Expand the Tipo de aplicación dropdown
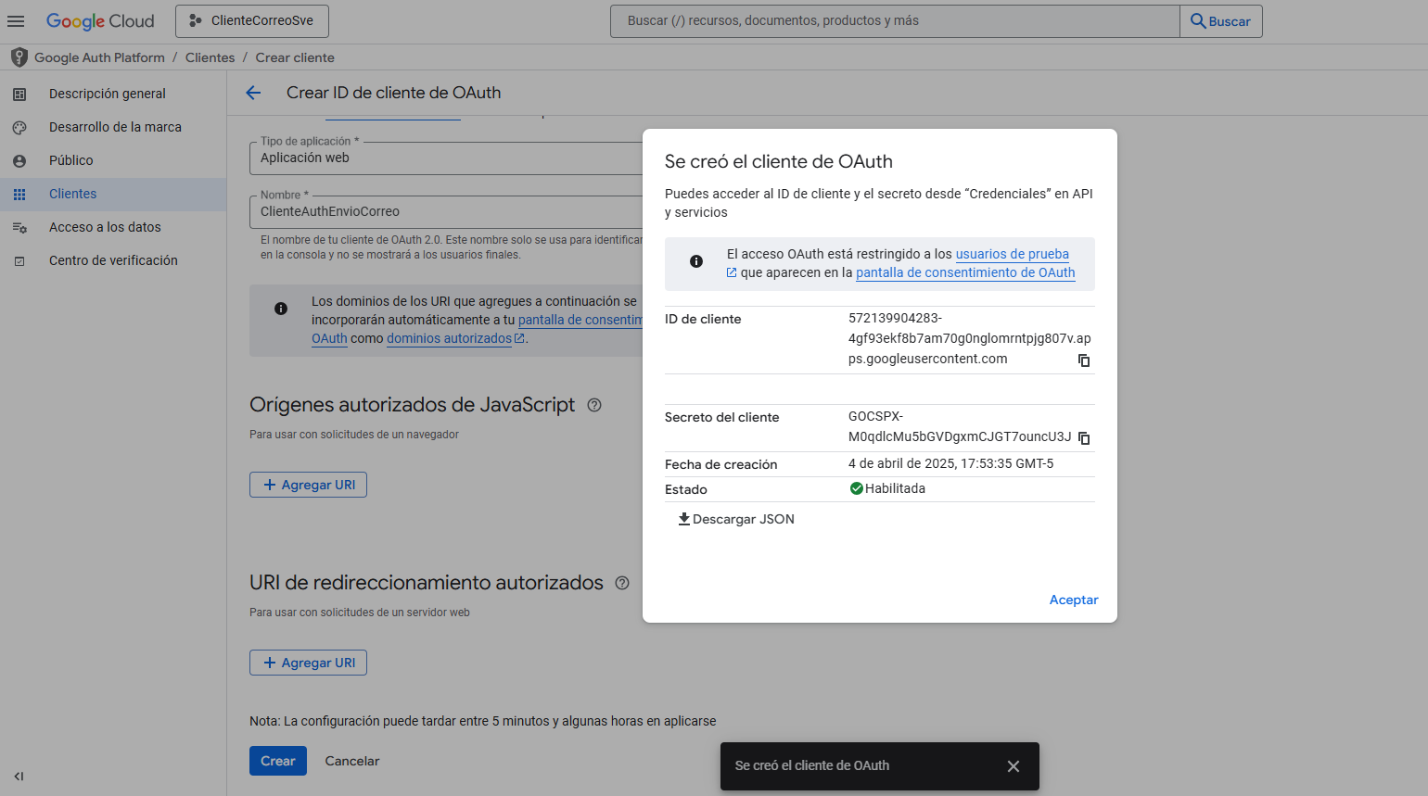 coord(445,158)
